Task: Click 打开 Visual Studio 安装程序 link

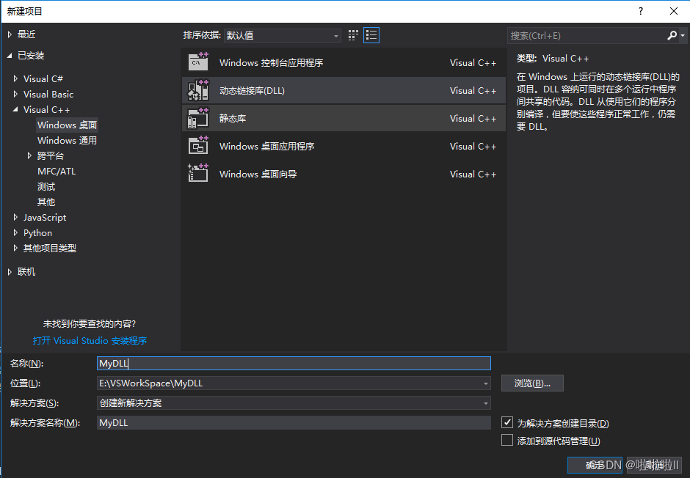Action: (90, 340)
